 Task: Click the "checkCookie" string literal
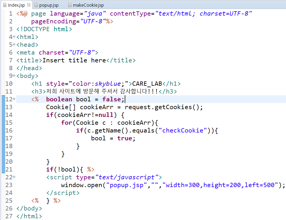pyautogui.click(x=183, y=130)
